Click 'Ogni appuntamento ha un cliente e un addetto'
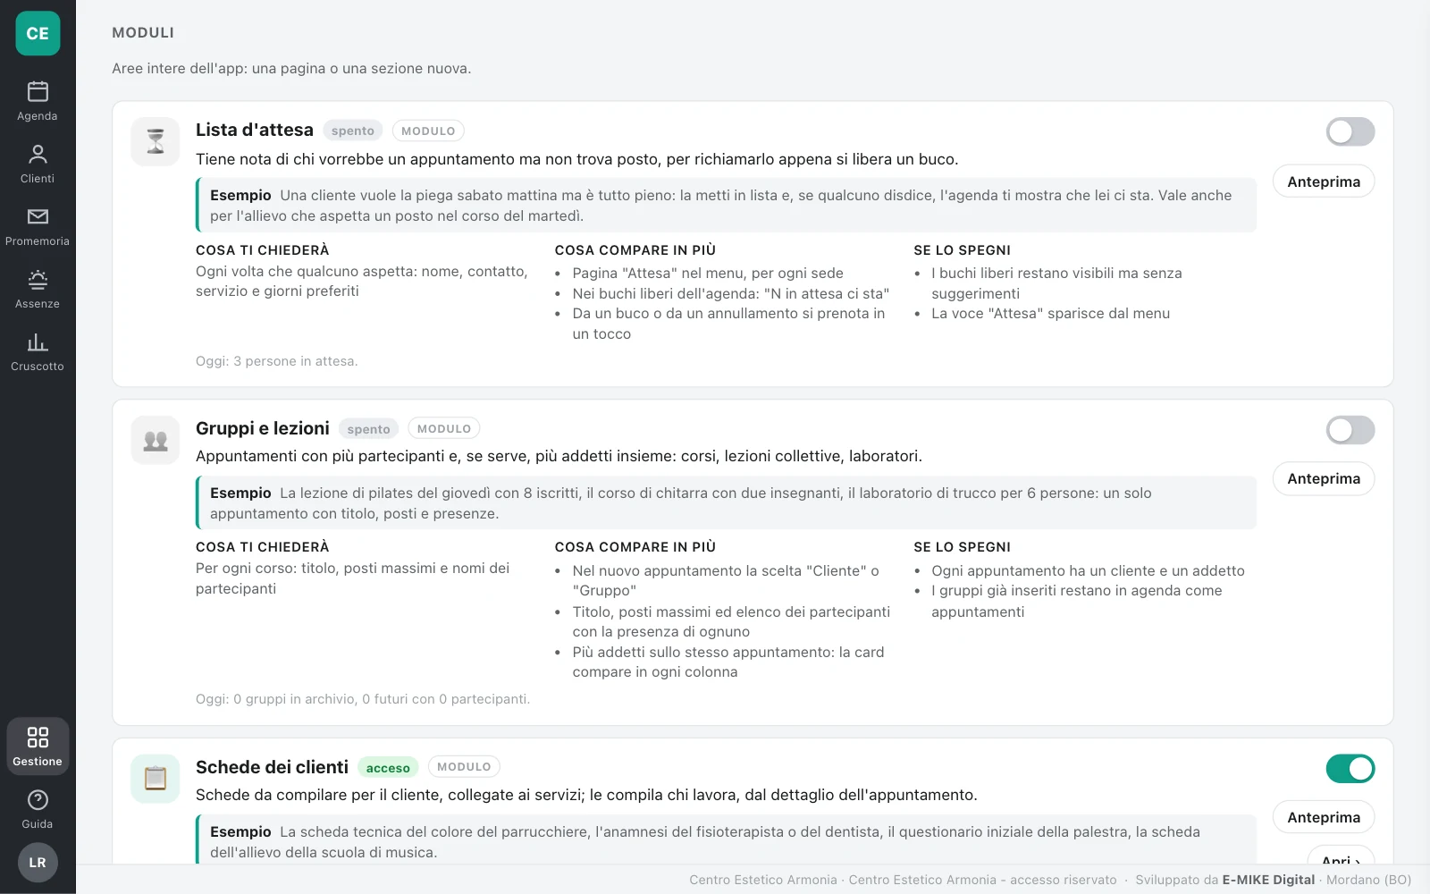 (1088, 570)
